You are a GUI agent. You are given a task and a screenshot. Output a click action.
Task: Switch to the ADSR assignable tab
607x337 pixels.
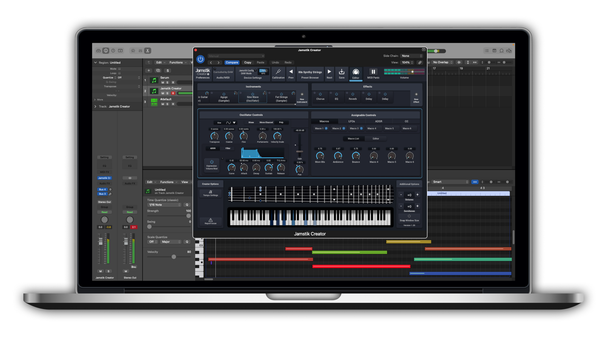(x=379, y=121)
